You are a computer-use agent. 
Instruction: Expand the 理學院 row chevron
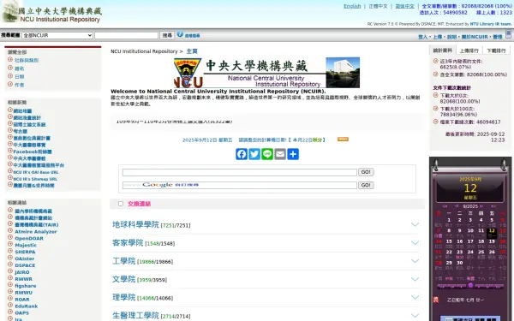click(415, 297)
